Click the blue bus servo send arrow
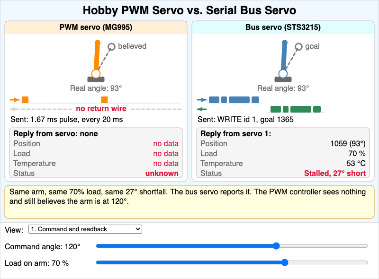 pyautogui.click(x=202, y=100)
